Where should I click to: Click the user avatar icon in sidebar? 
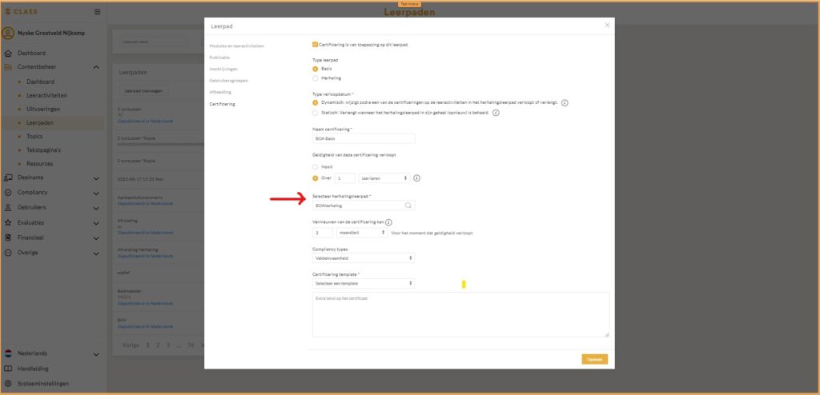coord(8,34)
